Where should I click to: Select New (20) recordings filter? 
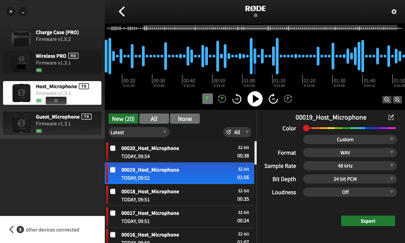[123, 119]
